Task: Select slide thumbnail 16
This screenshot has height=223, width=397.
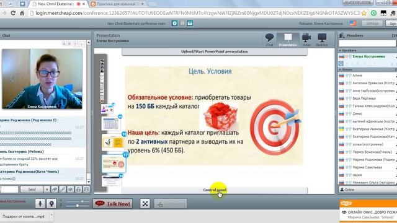Action: click(113, 142)
